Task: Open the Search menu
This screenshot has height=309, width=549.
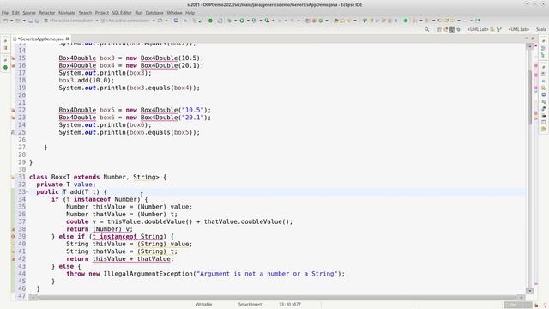Action: (85, 13)
